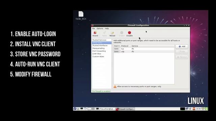Viewport: 216px width, 121px height.
Task: Select the 5900 tcp port row
Action: click(x=144, y=49)
